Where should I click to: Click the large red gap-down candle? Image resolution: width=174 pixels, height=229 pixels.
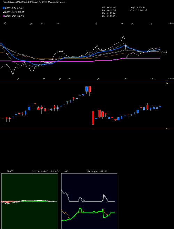tap(93, 118)
